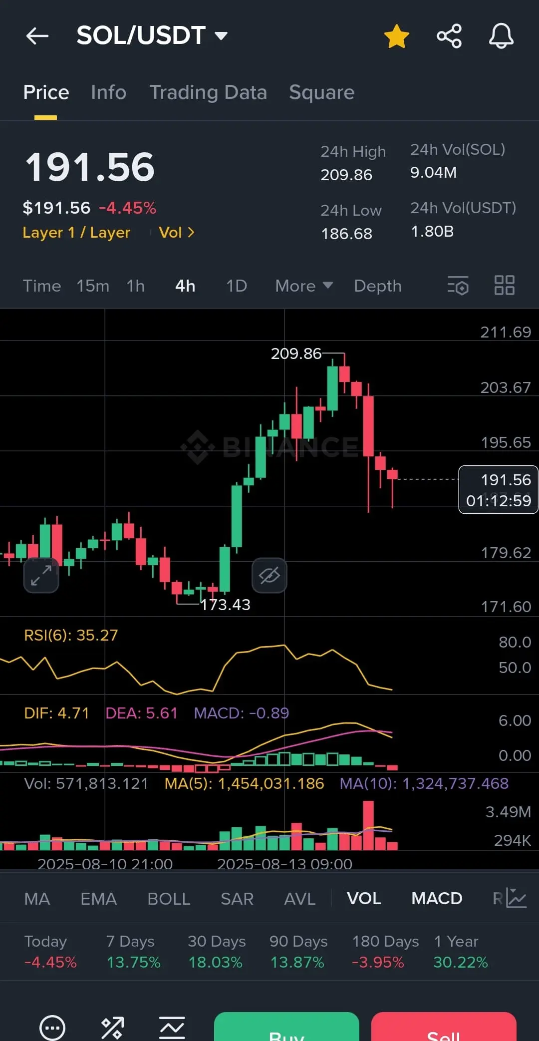Select the Time chart interval
Viewport: 539px width, 1041px height.
(x=42, y=286)
